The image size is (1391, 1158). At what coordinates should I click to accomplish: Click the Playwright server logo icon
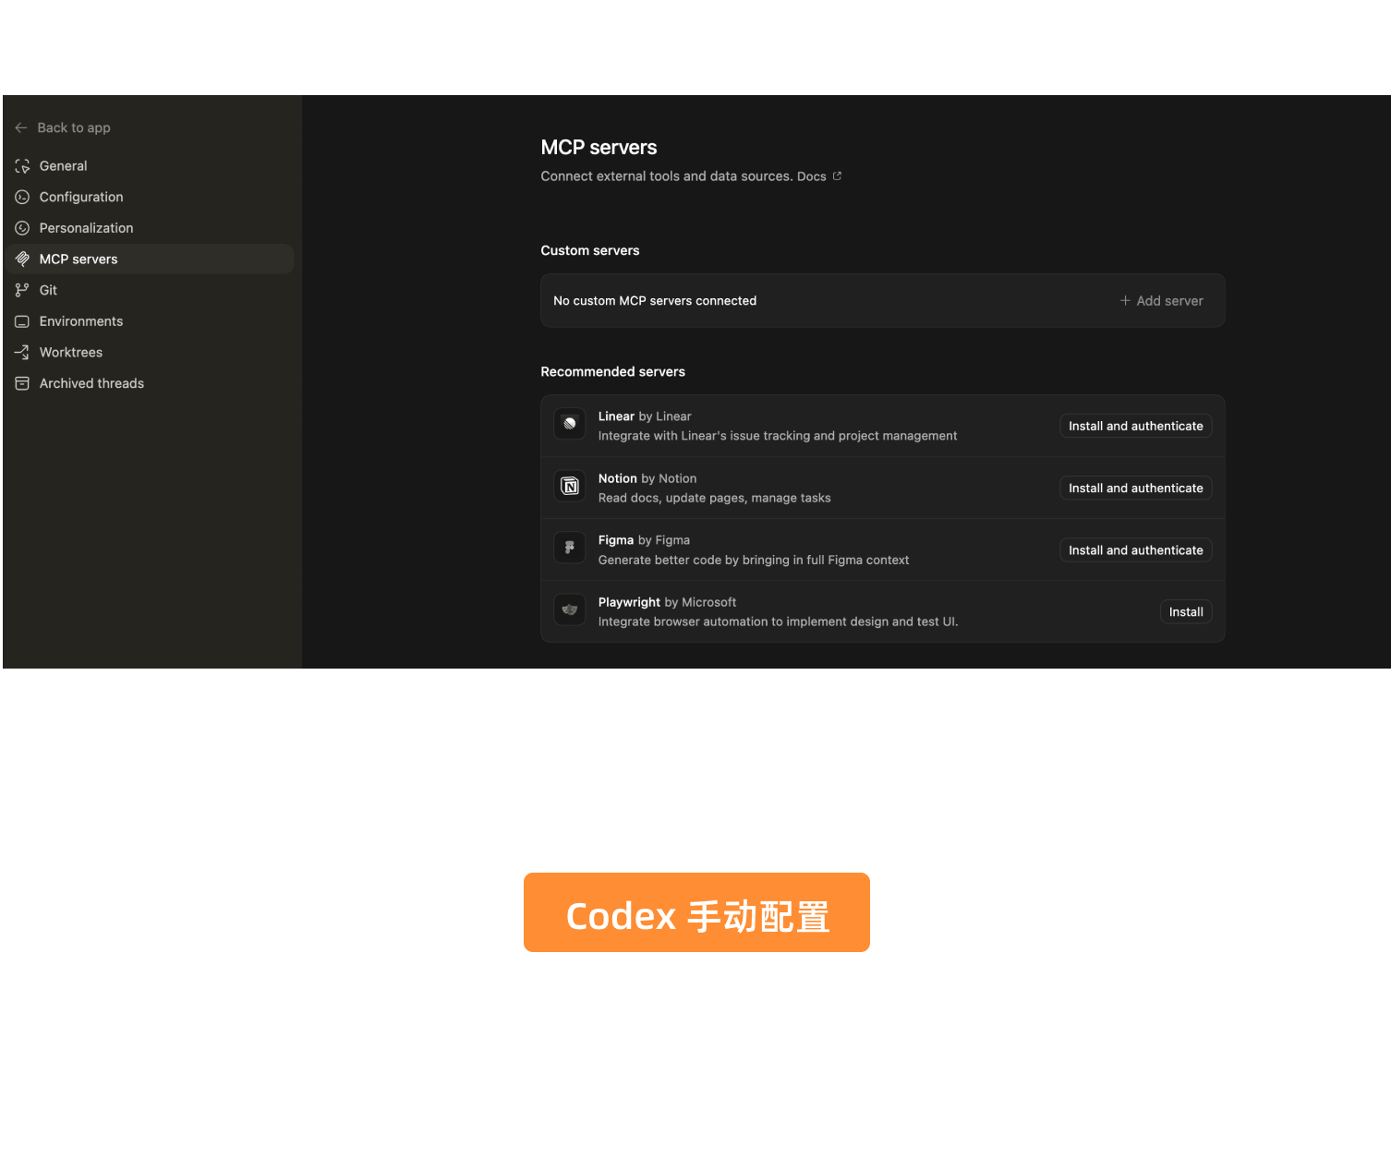570,609
